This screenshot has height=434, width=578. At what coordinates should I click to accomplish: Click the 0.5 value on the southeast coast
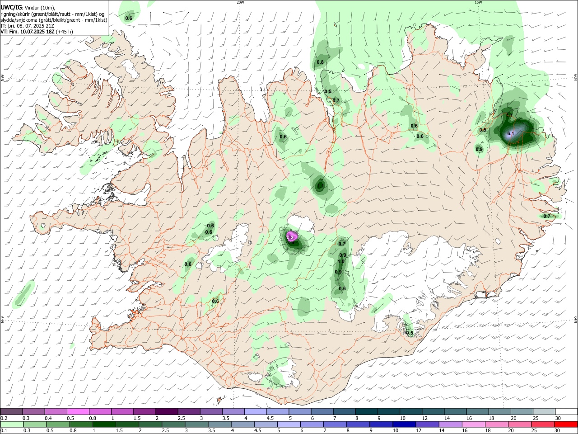pyautogui.click(x=410, y=333)
